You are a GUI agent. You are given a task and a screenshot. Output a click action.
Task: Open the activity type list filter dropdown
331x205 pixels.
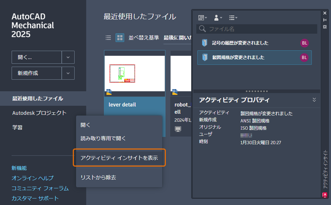(233, 18)
